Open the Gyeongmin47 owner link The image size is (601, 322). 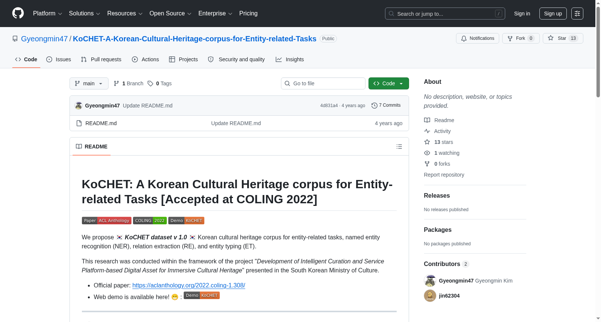tap(44, 39)
